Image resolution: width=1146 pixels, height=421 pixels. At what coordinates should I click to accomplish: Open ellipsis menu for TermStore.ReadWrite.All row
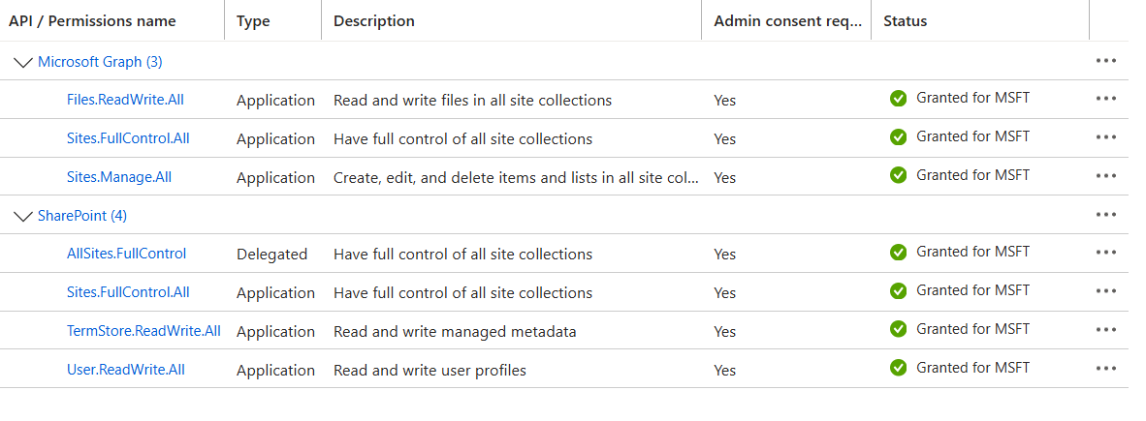[1106, 330]
